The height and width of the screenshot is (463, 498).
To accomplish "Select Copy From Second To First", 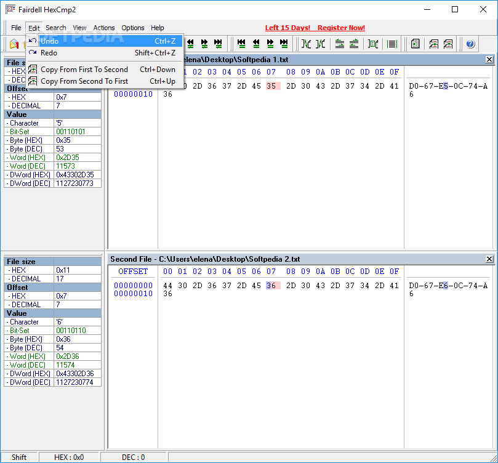I will (x=105, y=81).
